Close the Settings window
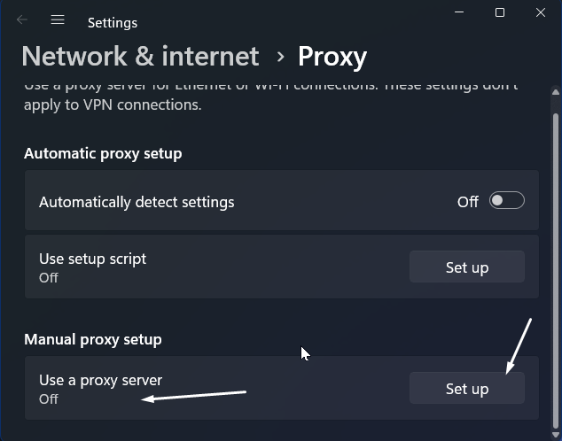Image resolution: width=562 pixels, height=441 pixels. (x=541, y=12)
